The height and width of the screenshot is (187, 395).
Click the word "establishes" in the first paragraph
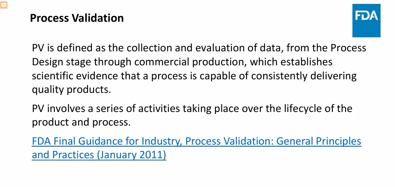[307, 62]
